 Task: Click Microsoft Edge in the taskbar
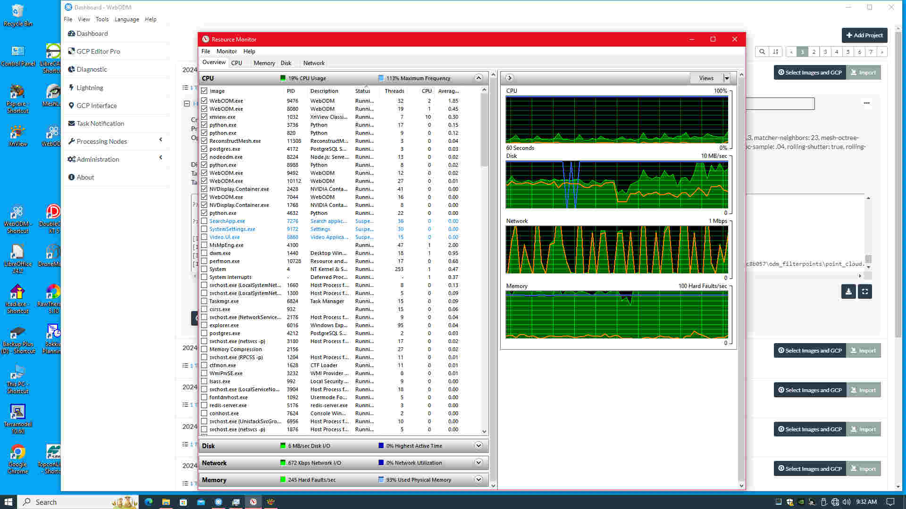coord(149,502)
